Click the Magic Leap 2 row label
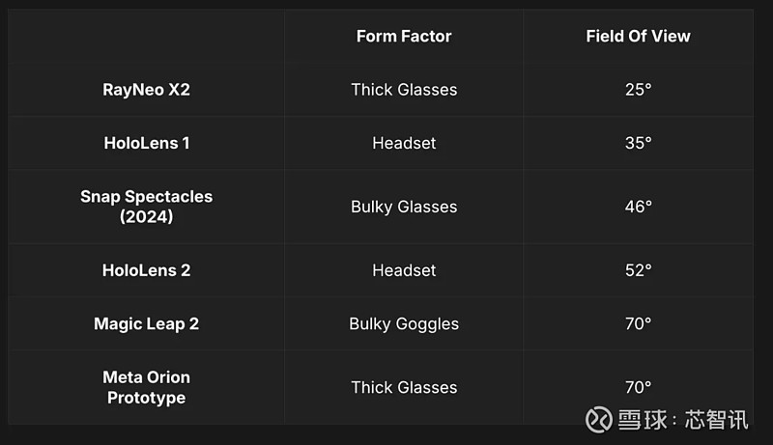This screenshot has height=445, width=773. (x=146, y=323)
